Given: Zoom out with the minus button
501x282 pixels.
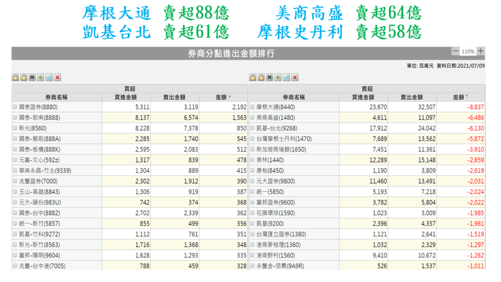Looking at the screenshot, I should (x=455, y=51).
